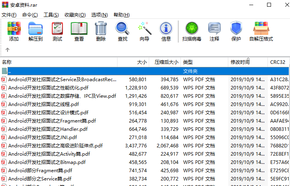The width and height of the screenshot is (290, 186).
Task: Click PDF icon beside Handler.pdf
Action: pyautogui.click(x=4, y=129)
